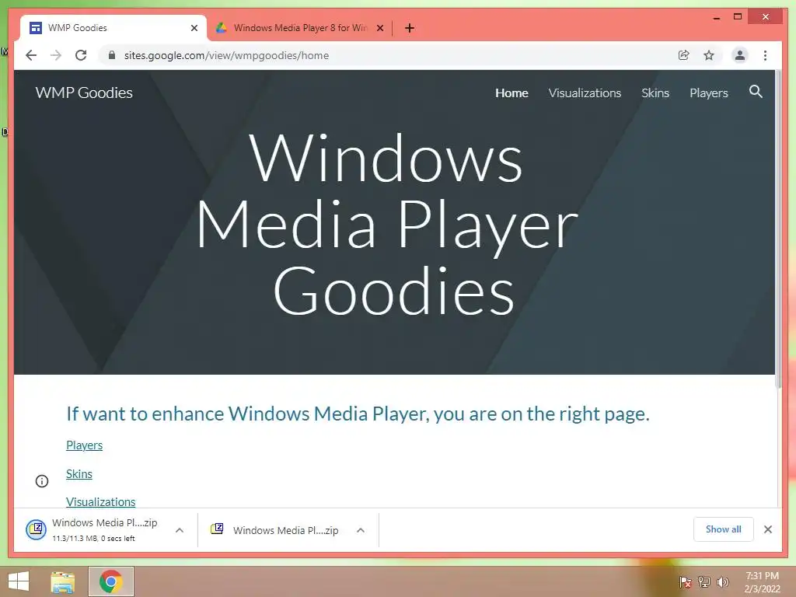796x597 pixels.
Task: Open Visualizations in site navigation
Action: coord(585,93)
